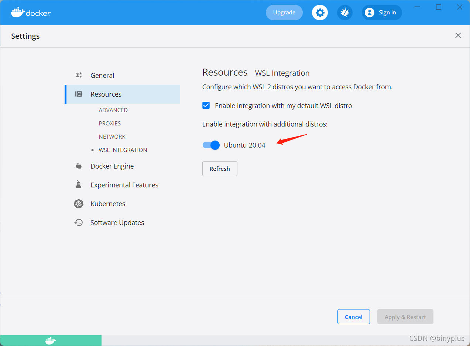
Task: Click the user avatar icon beside Sign in
Action: [369, 13]
